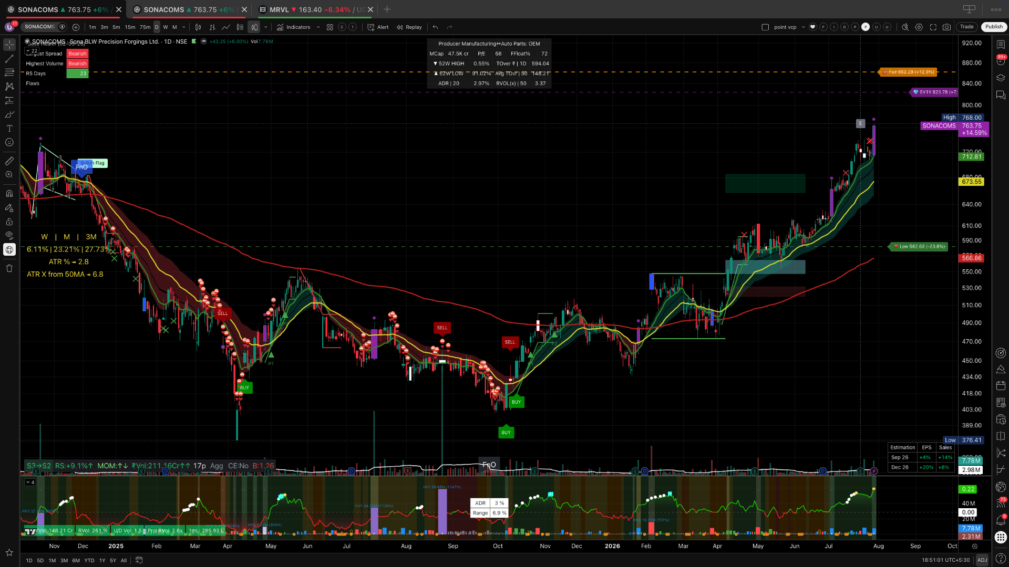Take a chart snapshot with camera icon
Screen dimensions: 1009x567
[x=947, y=27]
